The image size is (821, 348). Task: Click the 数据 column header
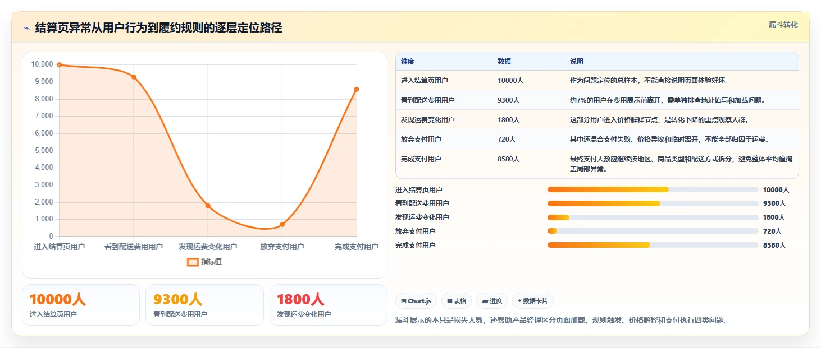tap(504, 62)
